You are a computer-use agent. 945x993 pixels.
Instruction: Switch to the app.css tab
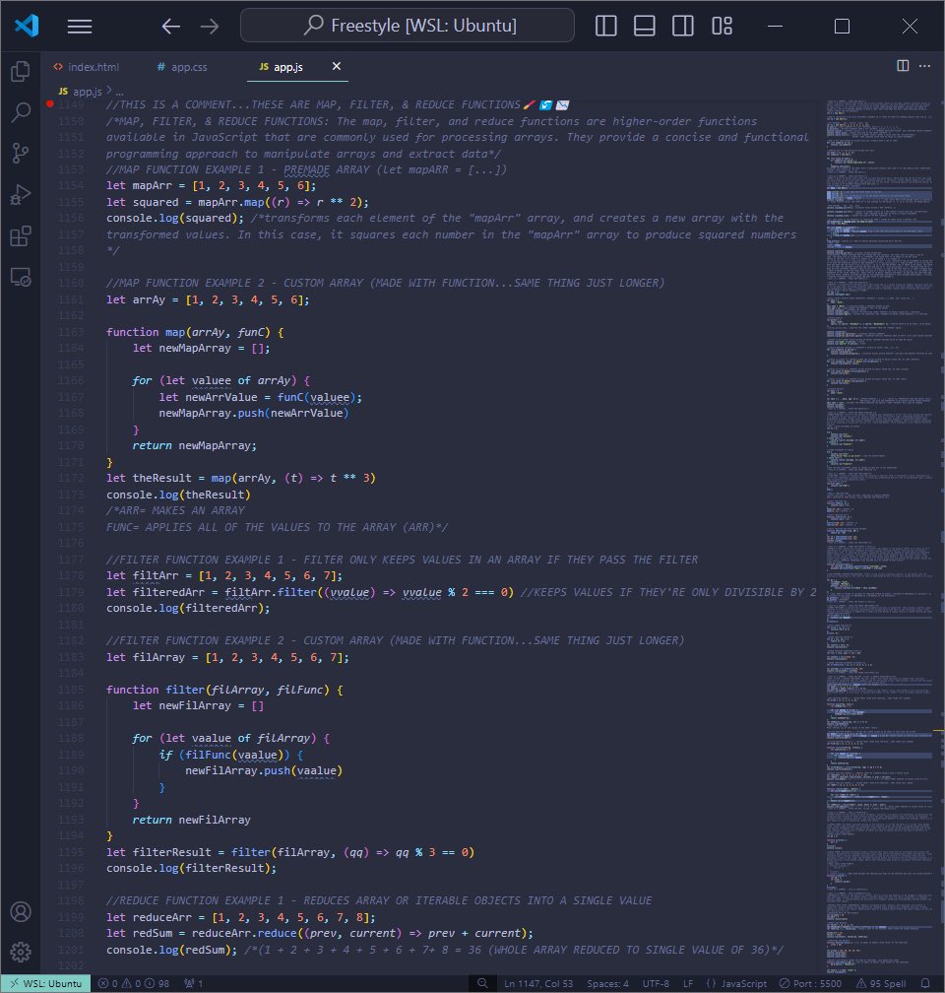pos(182,67)
